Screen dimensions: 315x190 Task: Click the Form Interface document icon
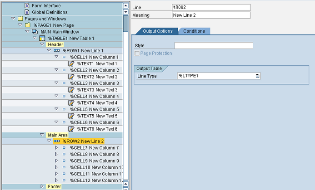pyautogui.click(x=27, y=5)
